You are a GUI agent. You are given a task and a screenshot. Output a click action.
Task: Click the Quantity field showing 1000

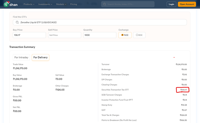pos(100,35)
